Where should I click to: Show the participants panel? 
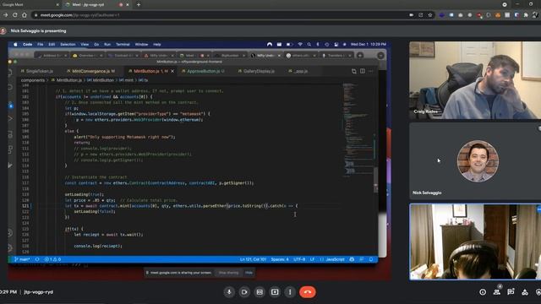pyautogui.click(x=497, y=292)
